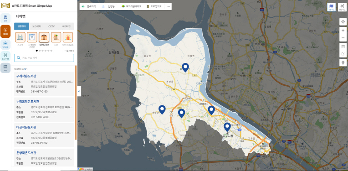Select the 시장 market category icon
The image size is (348, 171).
[x=56, y=37]
